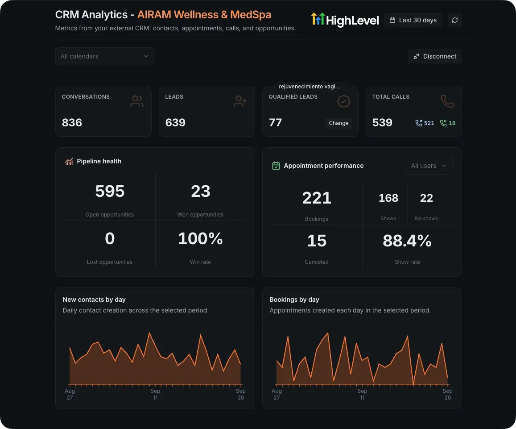Click 595 open opportunities value
516x429 pixels.
tap(110, 191)
